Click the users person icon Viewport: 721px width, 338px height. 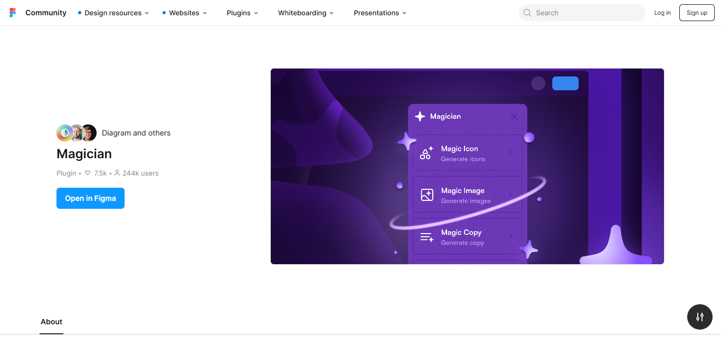tap(117, 173)
